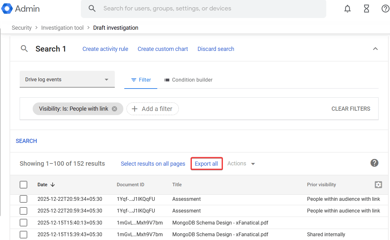The width and height of the screenshot is (390, 240).
Task: Click the Export all link
Action: coord(206,163)
